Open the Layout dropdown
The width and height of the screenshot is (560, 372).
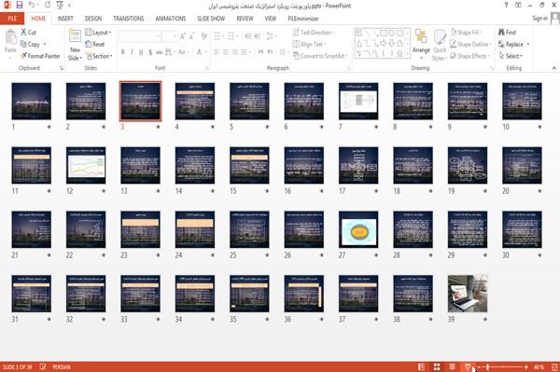pos(98,33)
